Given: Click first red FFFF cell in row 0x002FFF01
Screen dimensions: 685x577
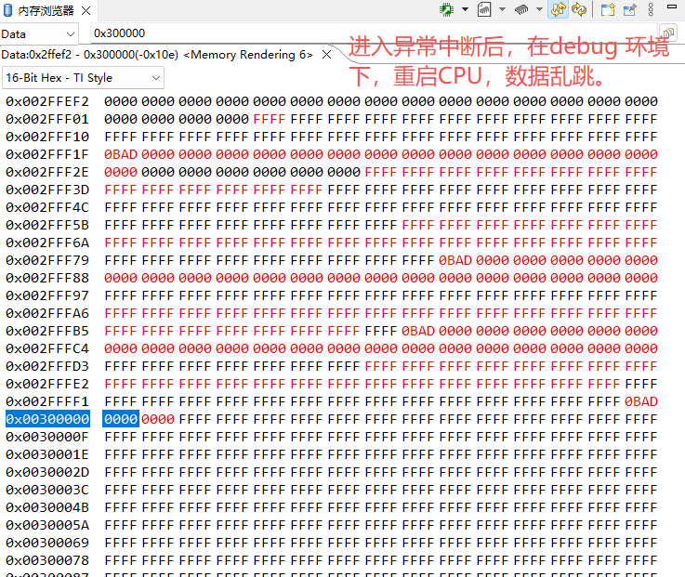Looking at the screenshot, I should pos(270,119).
